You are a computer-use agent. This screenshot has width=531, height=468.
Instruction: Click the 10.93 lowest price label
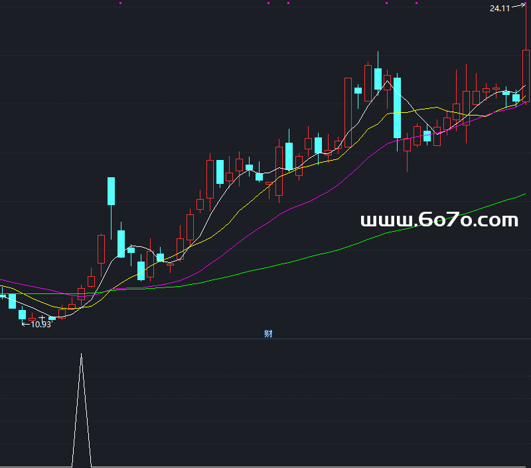coord(40,325)
